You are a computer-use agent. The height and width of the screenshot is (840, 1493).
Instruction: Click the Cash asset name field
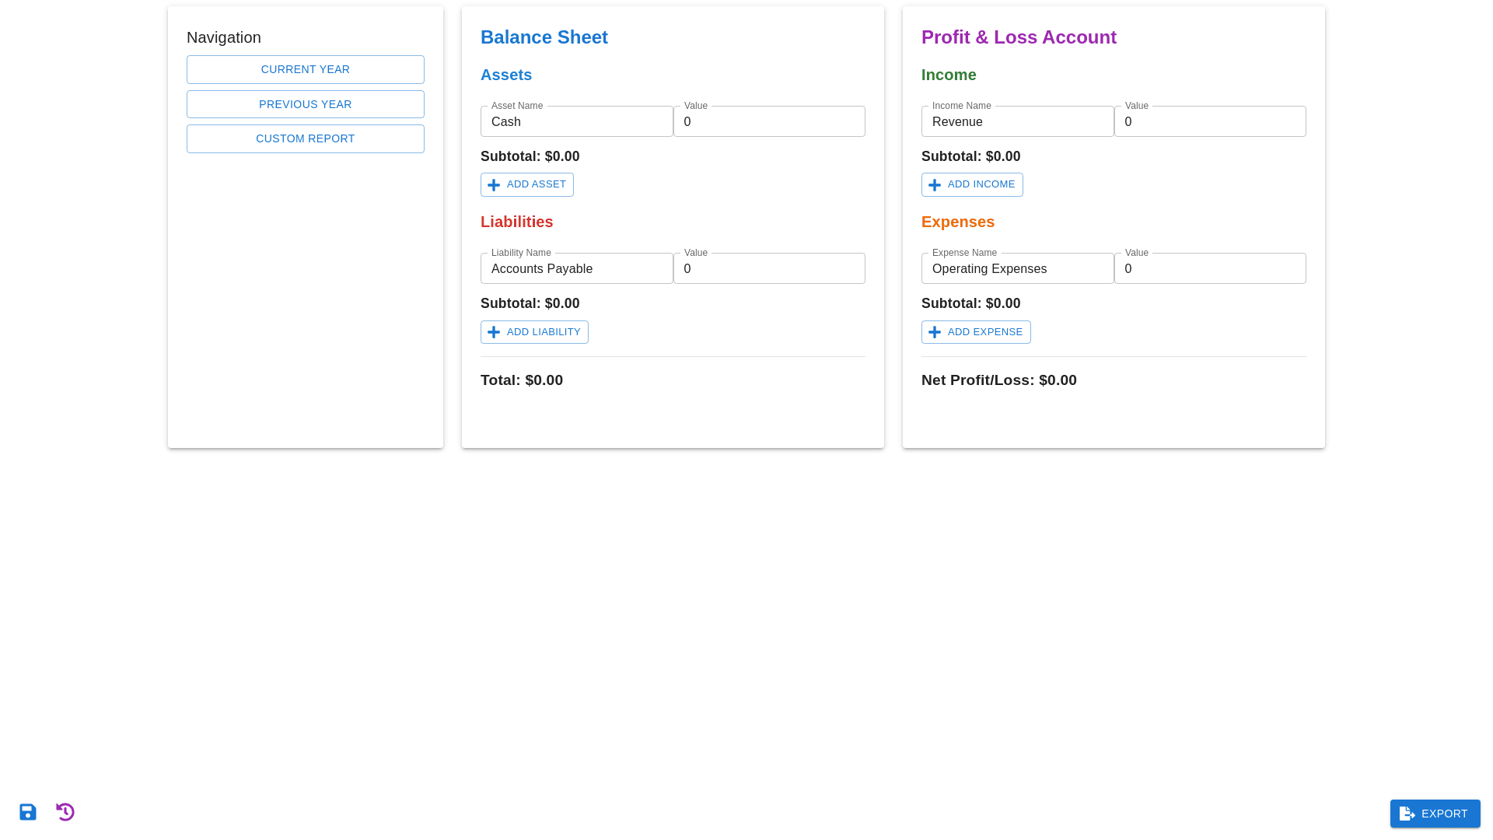576,121
